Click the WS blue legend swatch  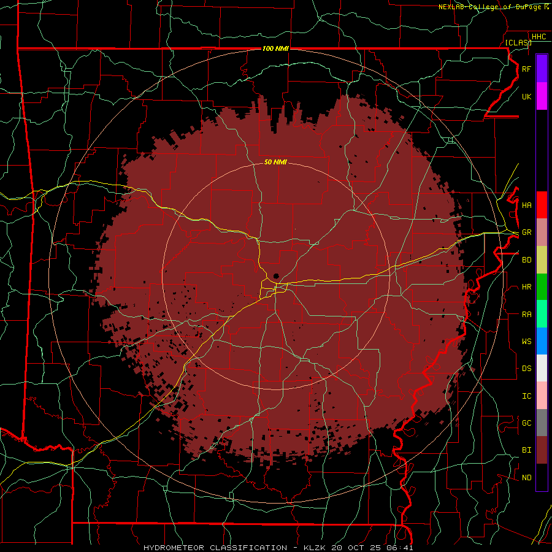pos(542,341)
